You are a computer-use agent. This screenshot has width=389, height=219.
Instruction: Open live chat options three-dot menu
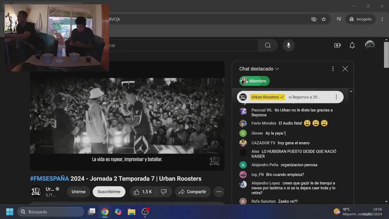[333, 69]
